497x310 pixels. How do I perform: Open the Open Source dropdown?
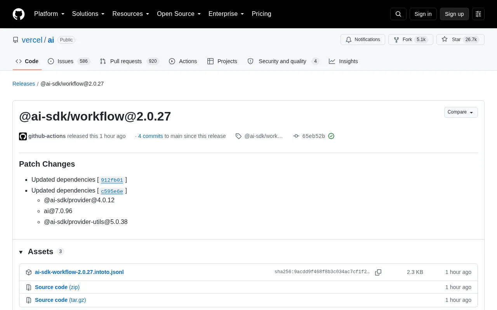(179, 14)
